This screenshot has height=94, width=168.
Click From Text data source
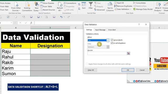tap(4, 10)
